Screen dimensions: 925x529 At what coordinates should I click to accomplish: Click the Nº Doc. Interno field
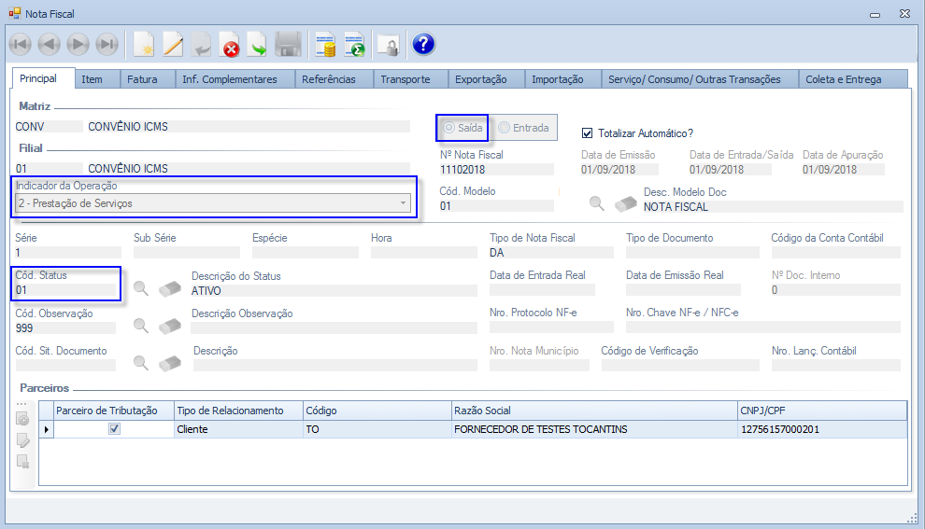click(836, 290)
